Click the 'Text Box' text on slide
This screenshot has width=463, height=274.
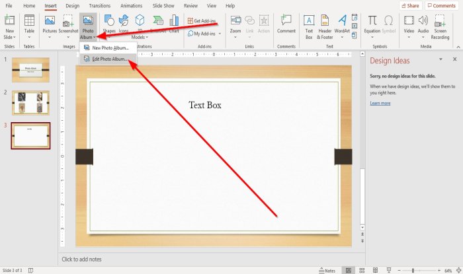click(204, 105)
